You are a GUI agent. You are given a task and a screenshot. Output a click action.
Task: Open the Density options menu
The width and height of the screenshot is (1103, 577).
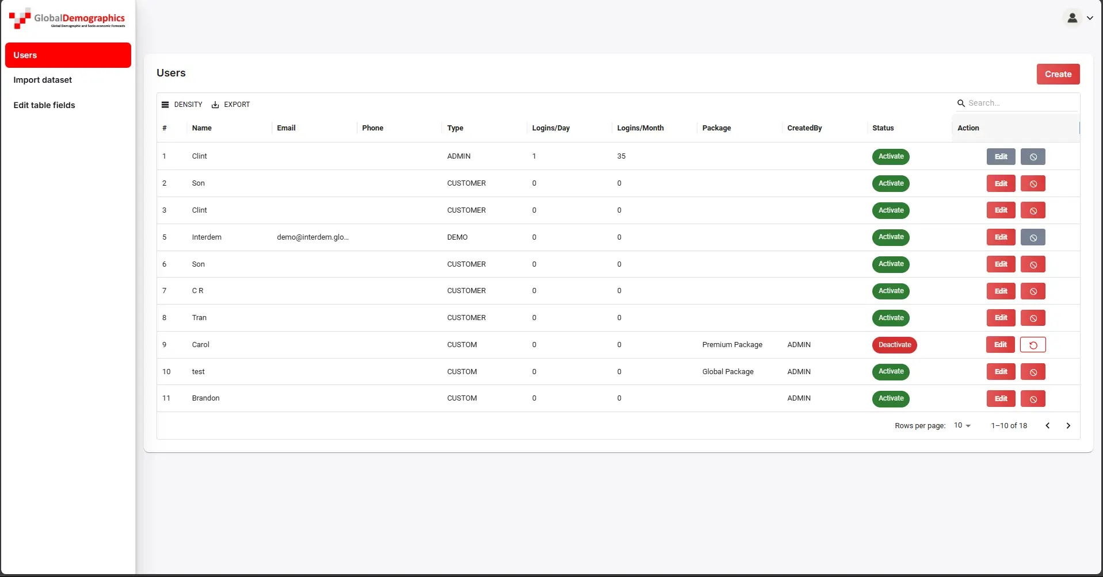(182, 105)
